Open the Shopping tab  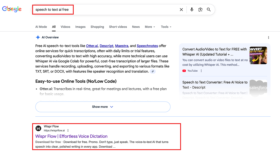coord(97,27)
